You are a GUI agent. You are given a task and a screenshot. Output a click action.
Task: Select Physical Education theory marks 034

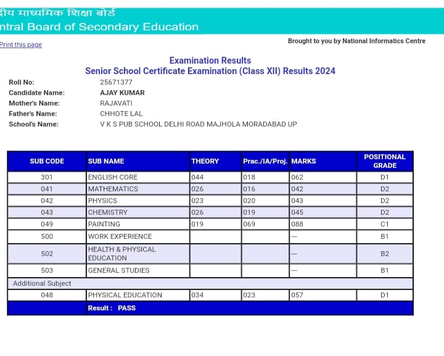(197, 295)
